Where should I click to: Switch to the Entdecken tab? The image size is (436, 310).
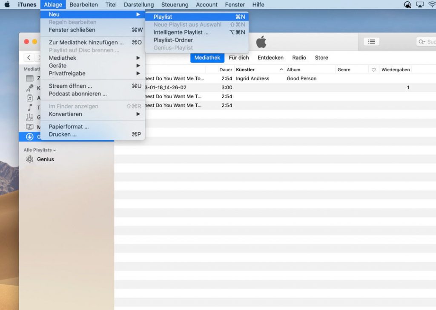[x=270, y=58]
